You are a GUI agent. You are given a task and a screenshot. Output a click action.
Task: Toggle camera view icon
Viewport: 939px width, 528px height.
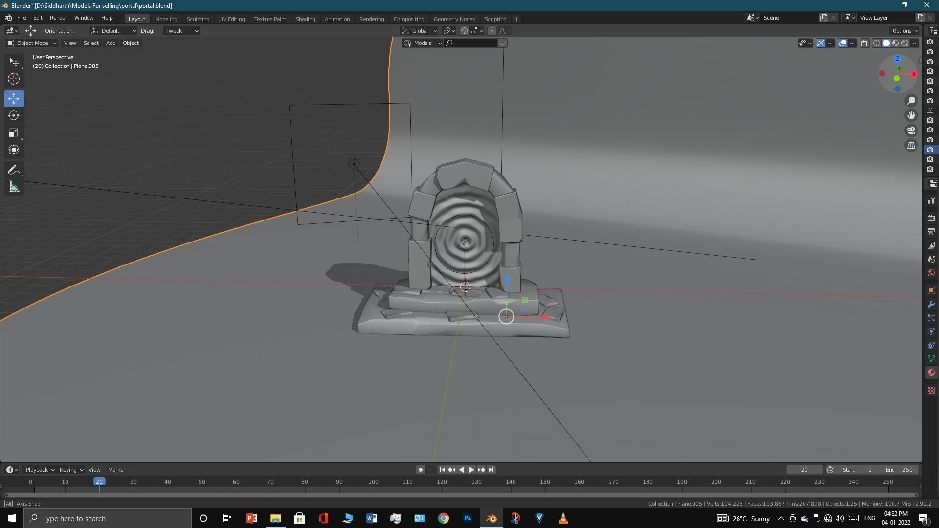[911, 131]
